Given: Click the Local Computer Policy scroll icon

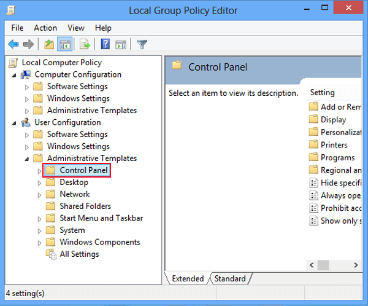Looking at the screenshot, I should coord(13,63).
